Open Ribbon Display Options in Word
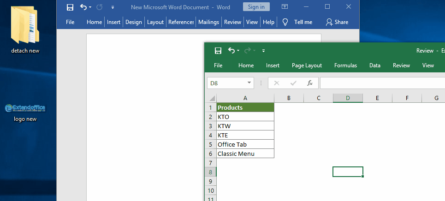The image size is (445, 201). click(x=285, y=6)
